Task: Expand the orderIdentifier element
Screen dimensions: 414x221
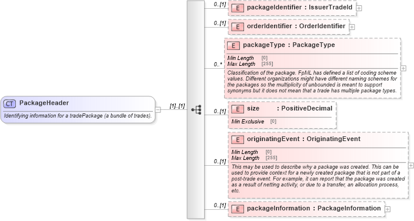Action: click(x=352, y=27)
